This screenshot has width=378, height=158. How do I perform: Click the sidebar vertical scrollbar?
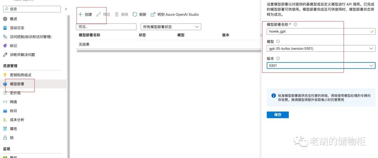point(69,87)
